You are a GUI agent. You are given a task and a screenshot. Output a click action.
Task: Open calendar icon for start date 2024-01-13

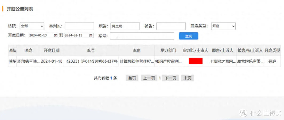[56, 35]
